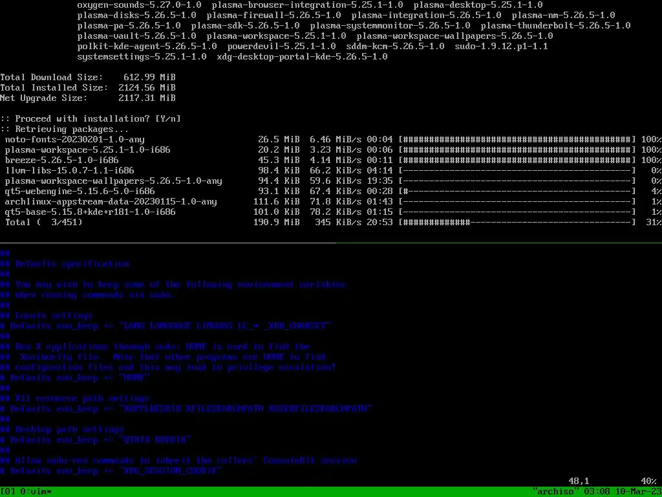Click total remaining time 20:53
The height and width of the screenshot is (497, 662).
(x=379, y=223)
